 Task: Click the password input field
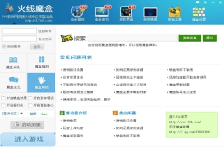click(x=19, y=38)
